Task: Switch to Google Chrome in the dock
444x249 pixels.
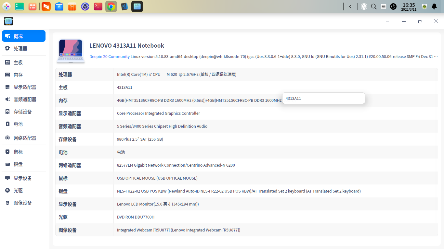Action: 111,6
